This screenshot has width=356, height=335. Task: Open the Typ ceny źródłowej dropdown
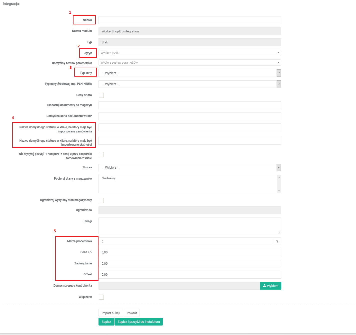pyautogui.click(x=189, y=84)
